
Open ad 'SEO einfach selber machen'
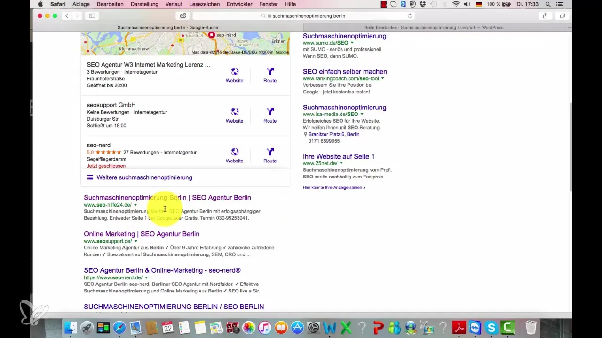(x=345, y=72)
